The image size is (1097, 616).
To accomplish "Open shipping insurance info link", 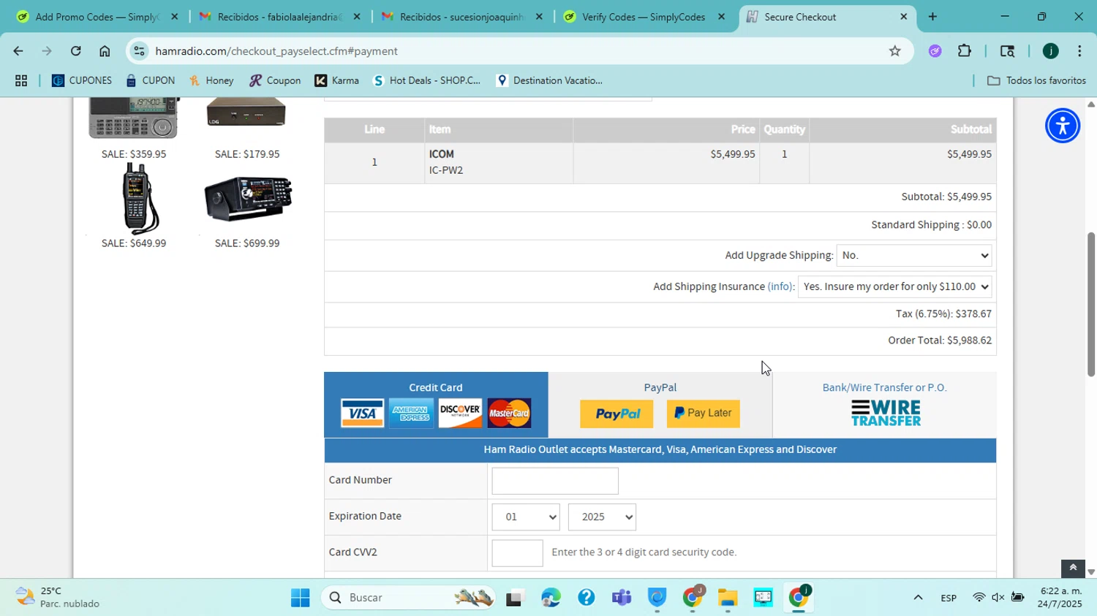I will click(x=780, y=286).
